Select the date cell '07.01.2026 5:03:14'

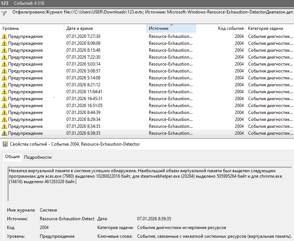(x=83, y=64)
